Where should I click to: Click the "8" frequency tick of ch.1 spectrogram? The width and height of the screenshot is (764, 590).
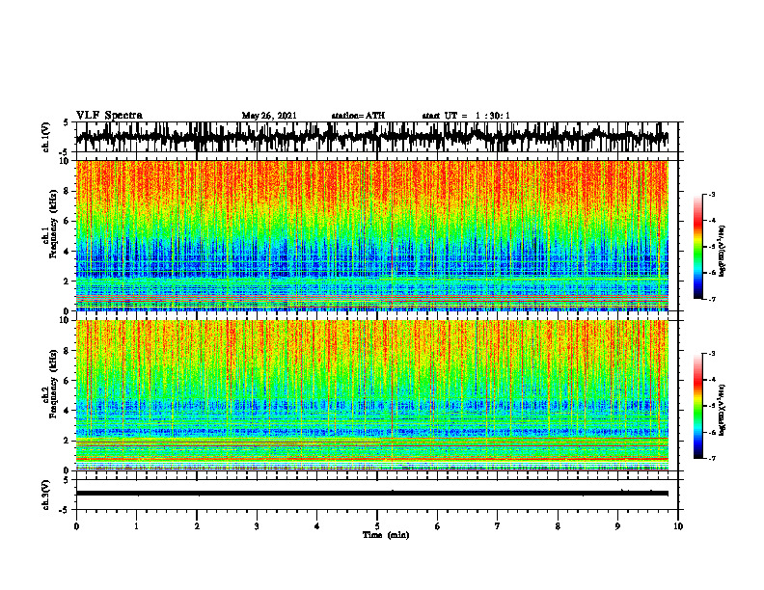68,191
